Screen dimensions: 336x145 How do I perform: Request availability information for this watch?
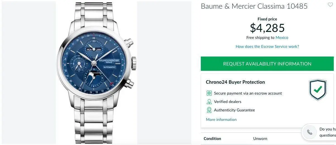(267, 64)
